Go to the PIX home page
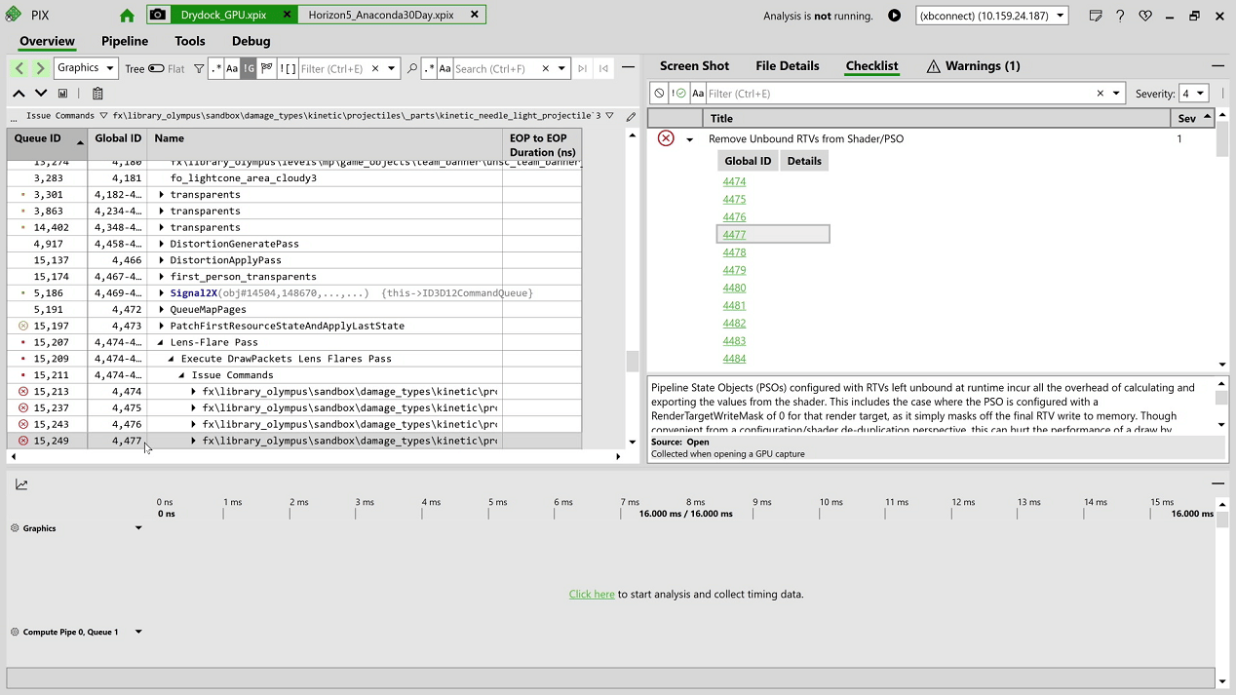The image size is (1236, 695). (127, 16)
